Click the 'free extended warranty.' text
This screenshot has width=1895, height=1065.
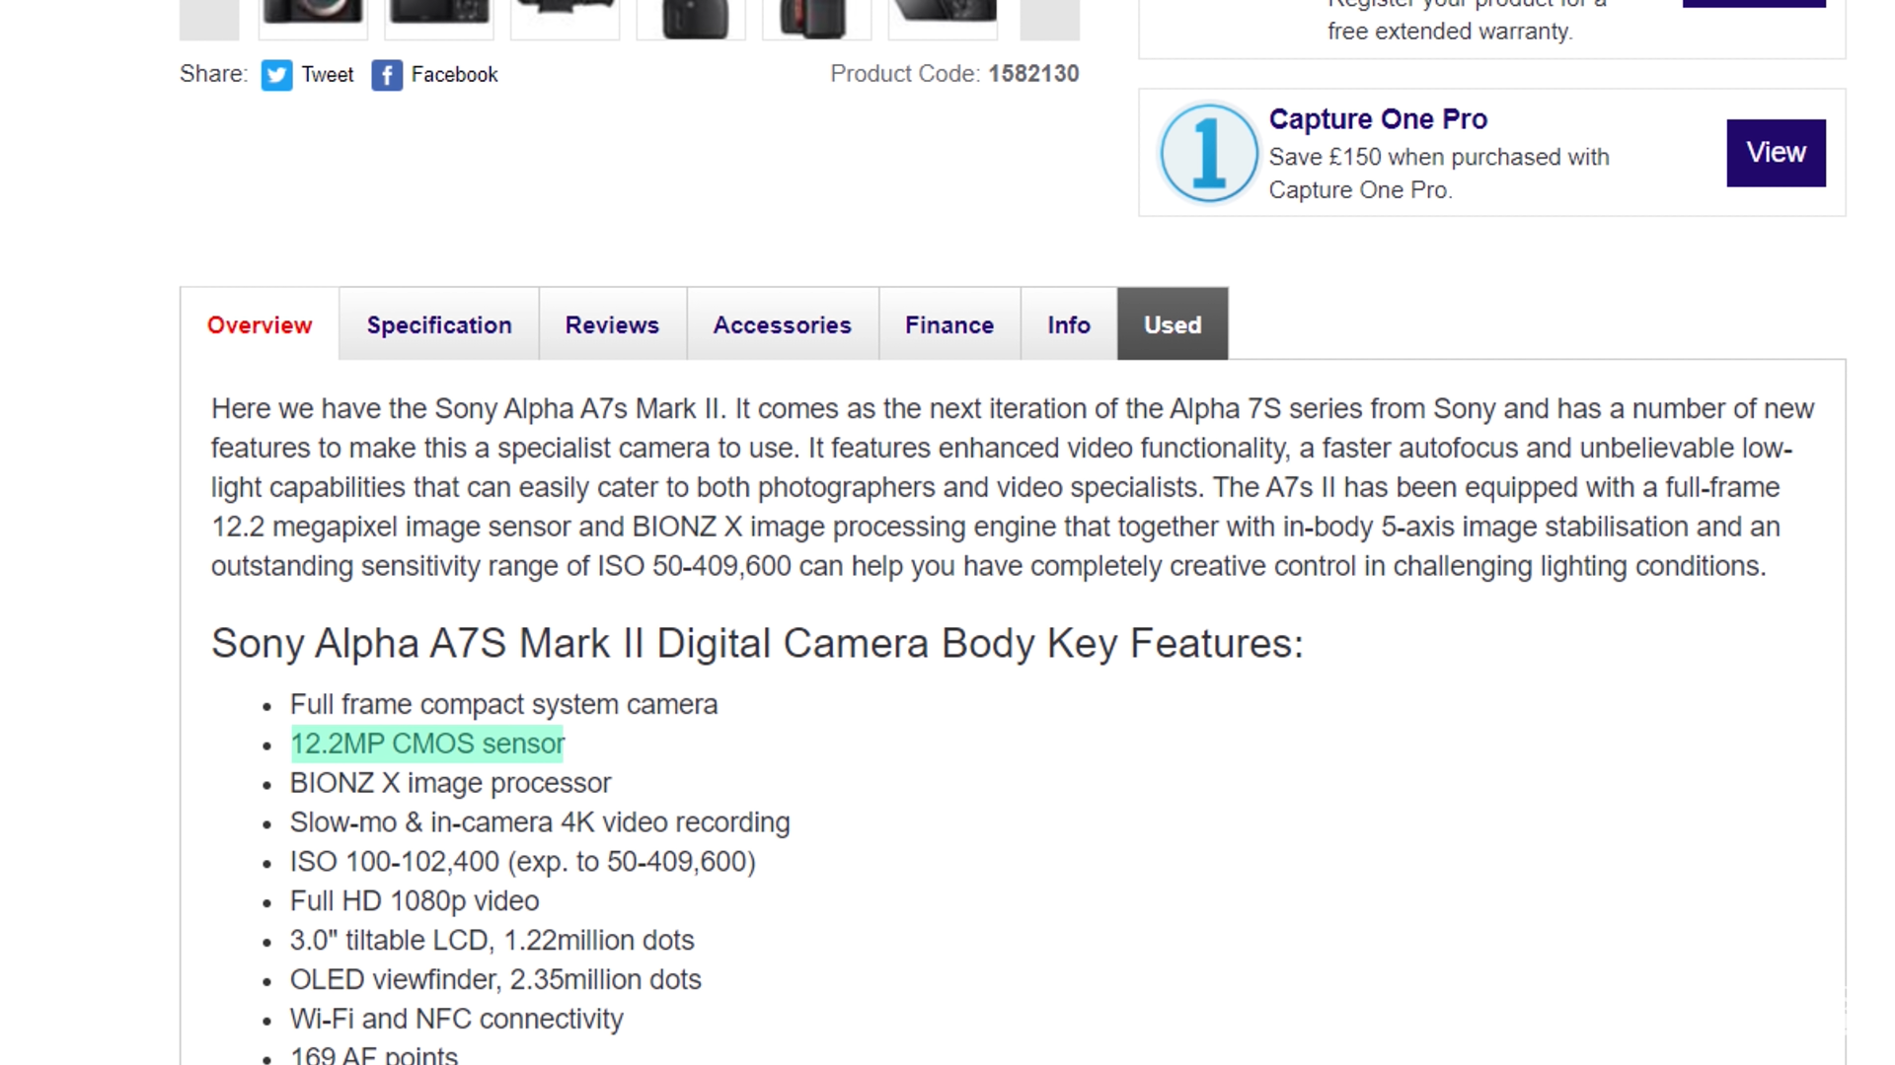tap(1450, 32)
